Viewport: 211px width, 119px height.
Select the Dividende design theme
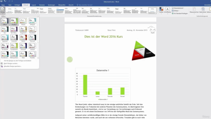click(5, 47)
